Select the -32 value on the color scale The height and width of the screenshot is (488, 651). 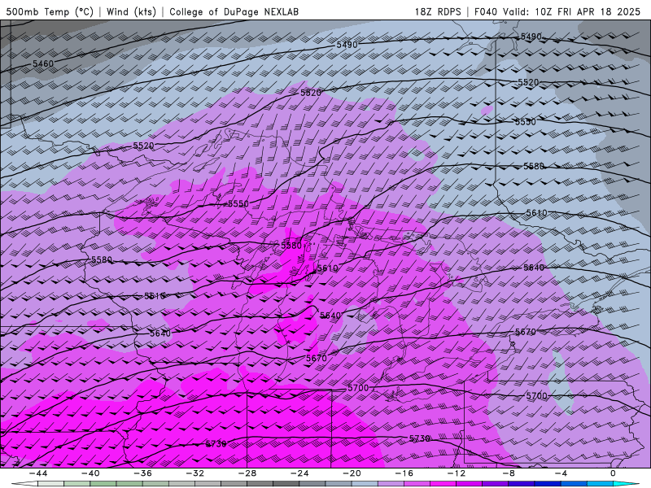195,473
